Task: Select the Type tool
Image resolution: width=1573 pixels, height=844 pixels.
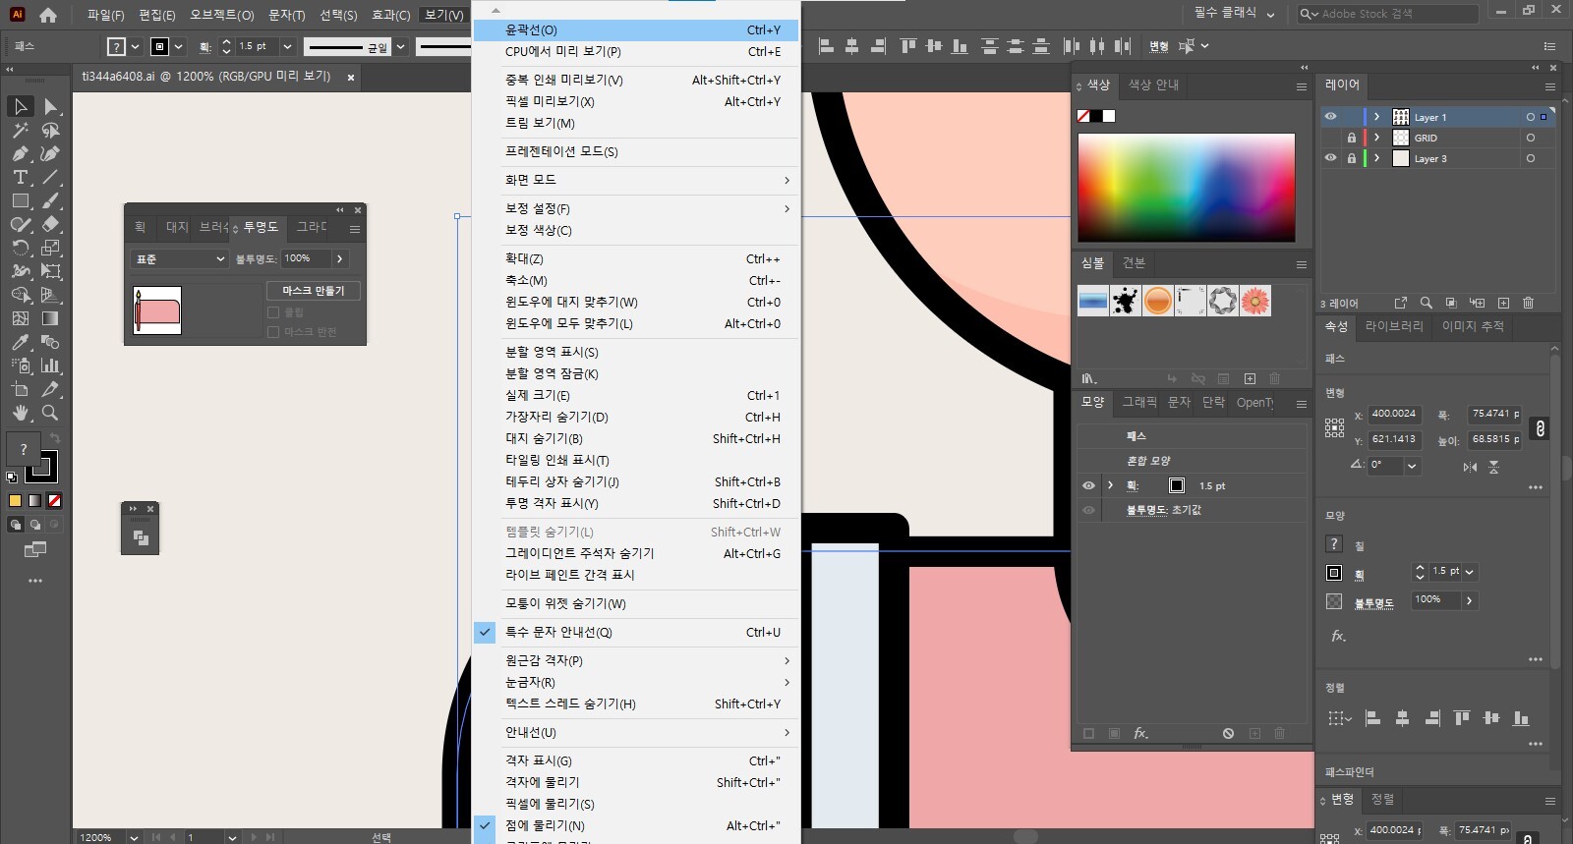Action: coord(20,177)
